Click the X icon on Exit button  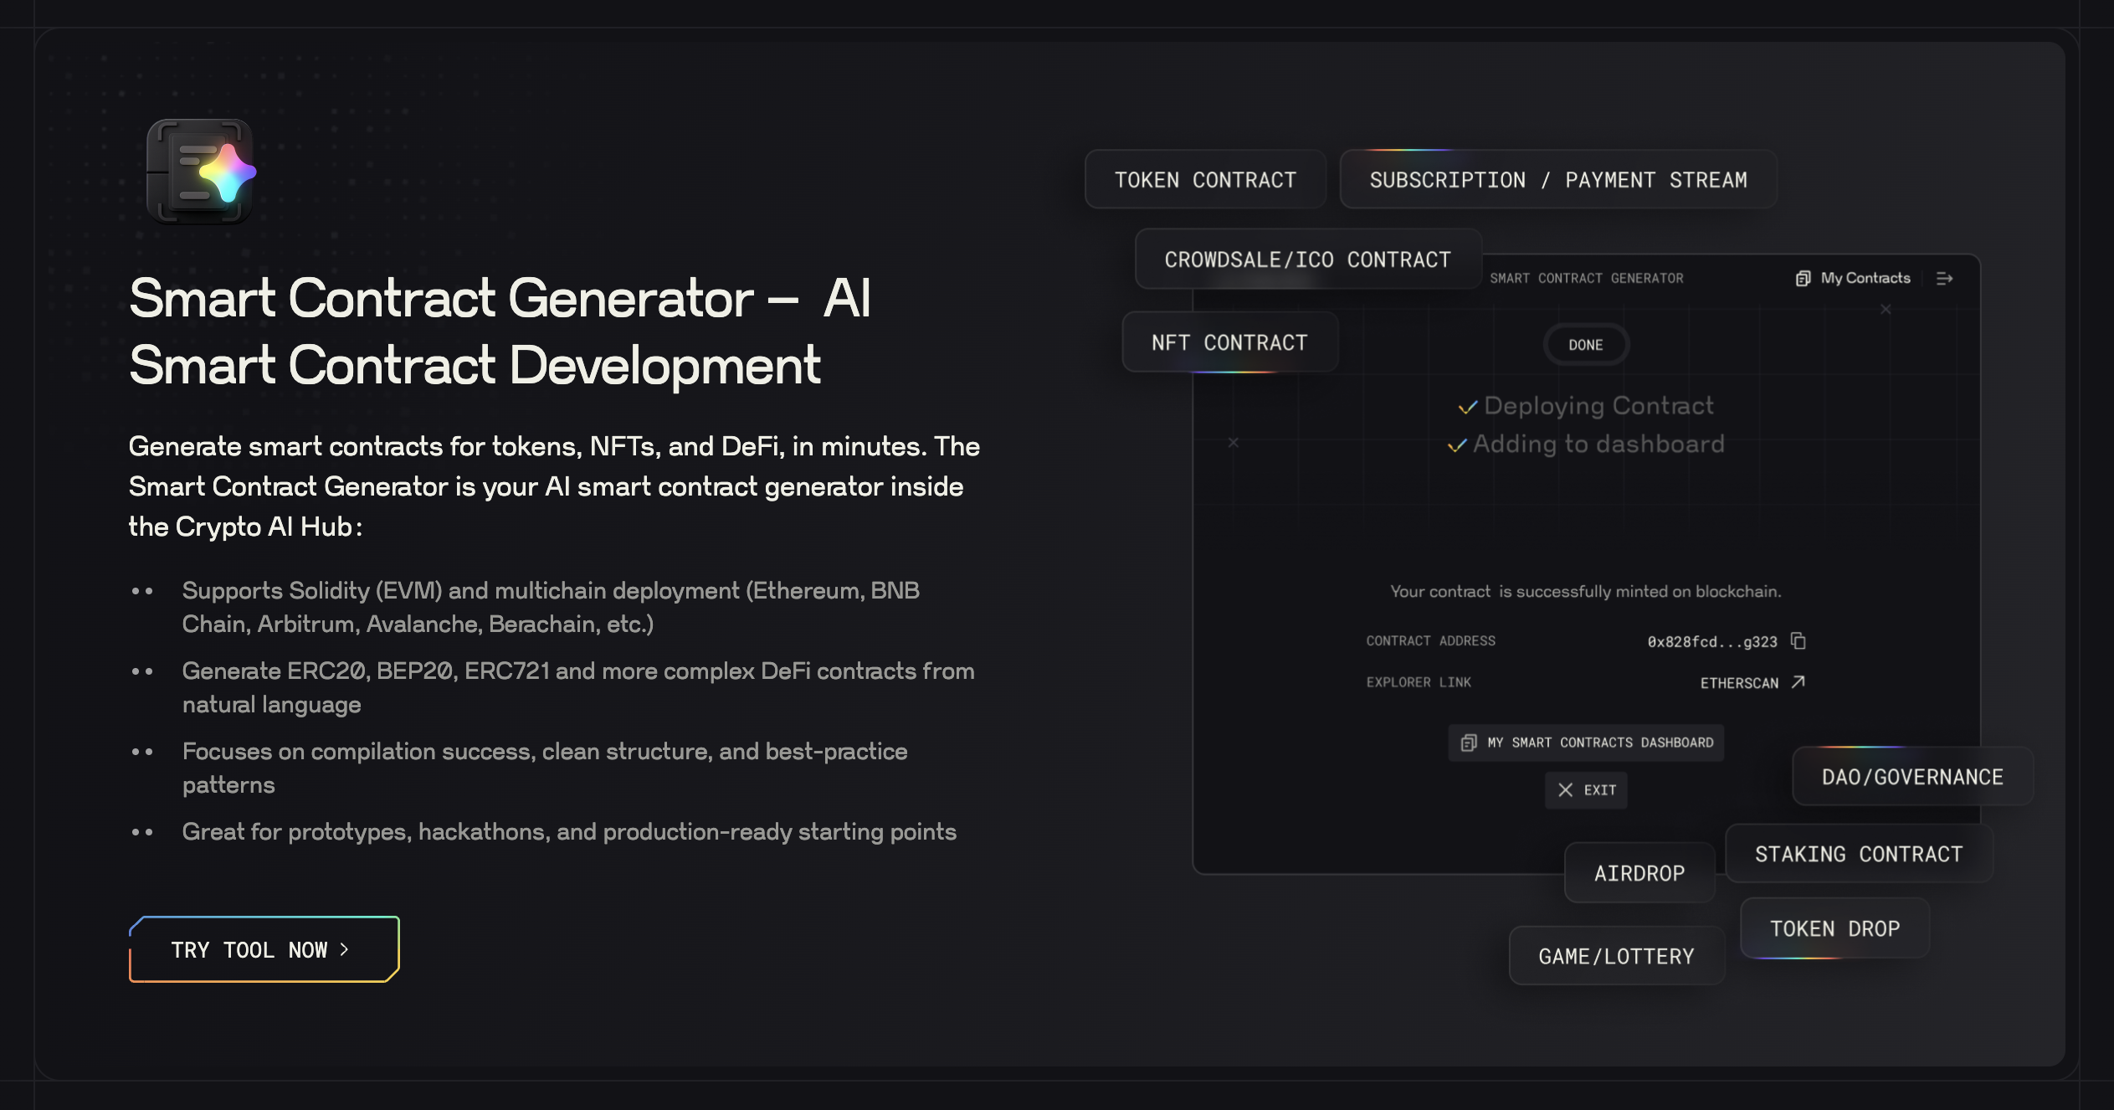click(x=1565, y=789)
